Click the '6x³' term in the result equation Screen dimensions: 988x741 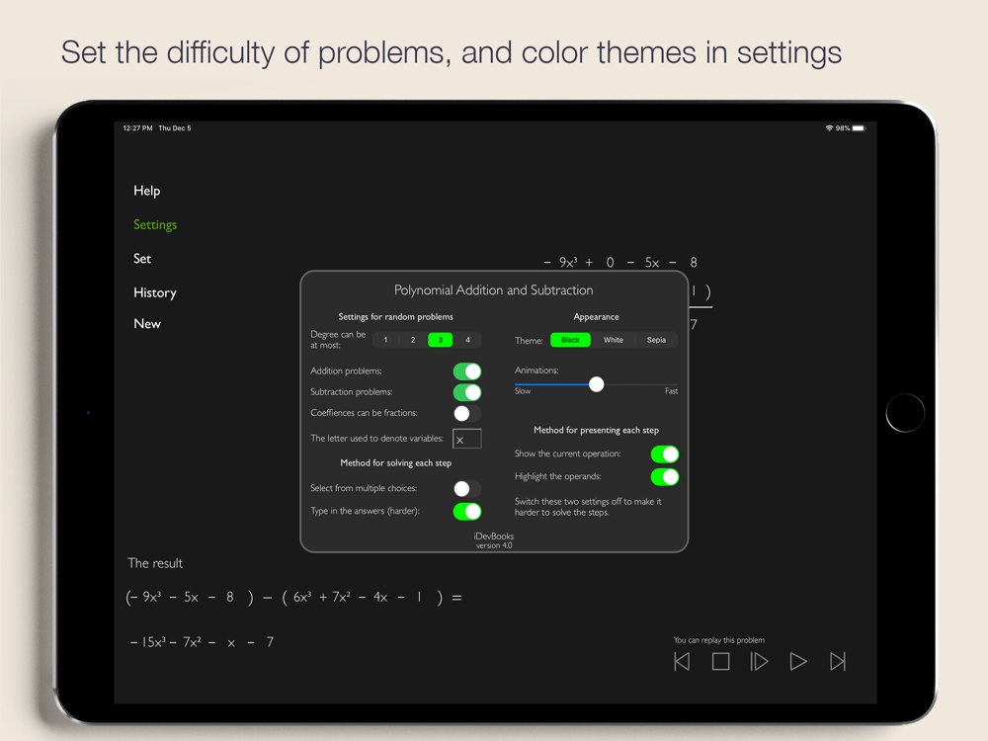[302, 597]
